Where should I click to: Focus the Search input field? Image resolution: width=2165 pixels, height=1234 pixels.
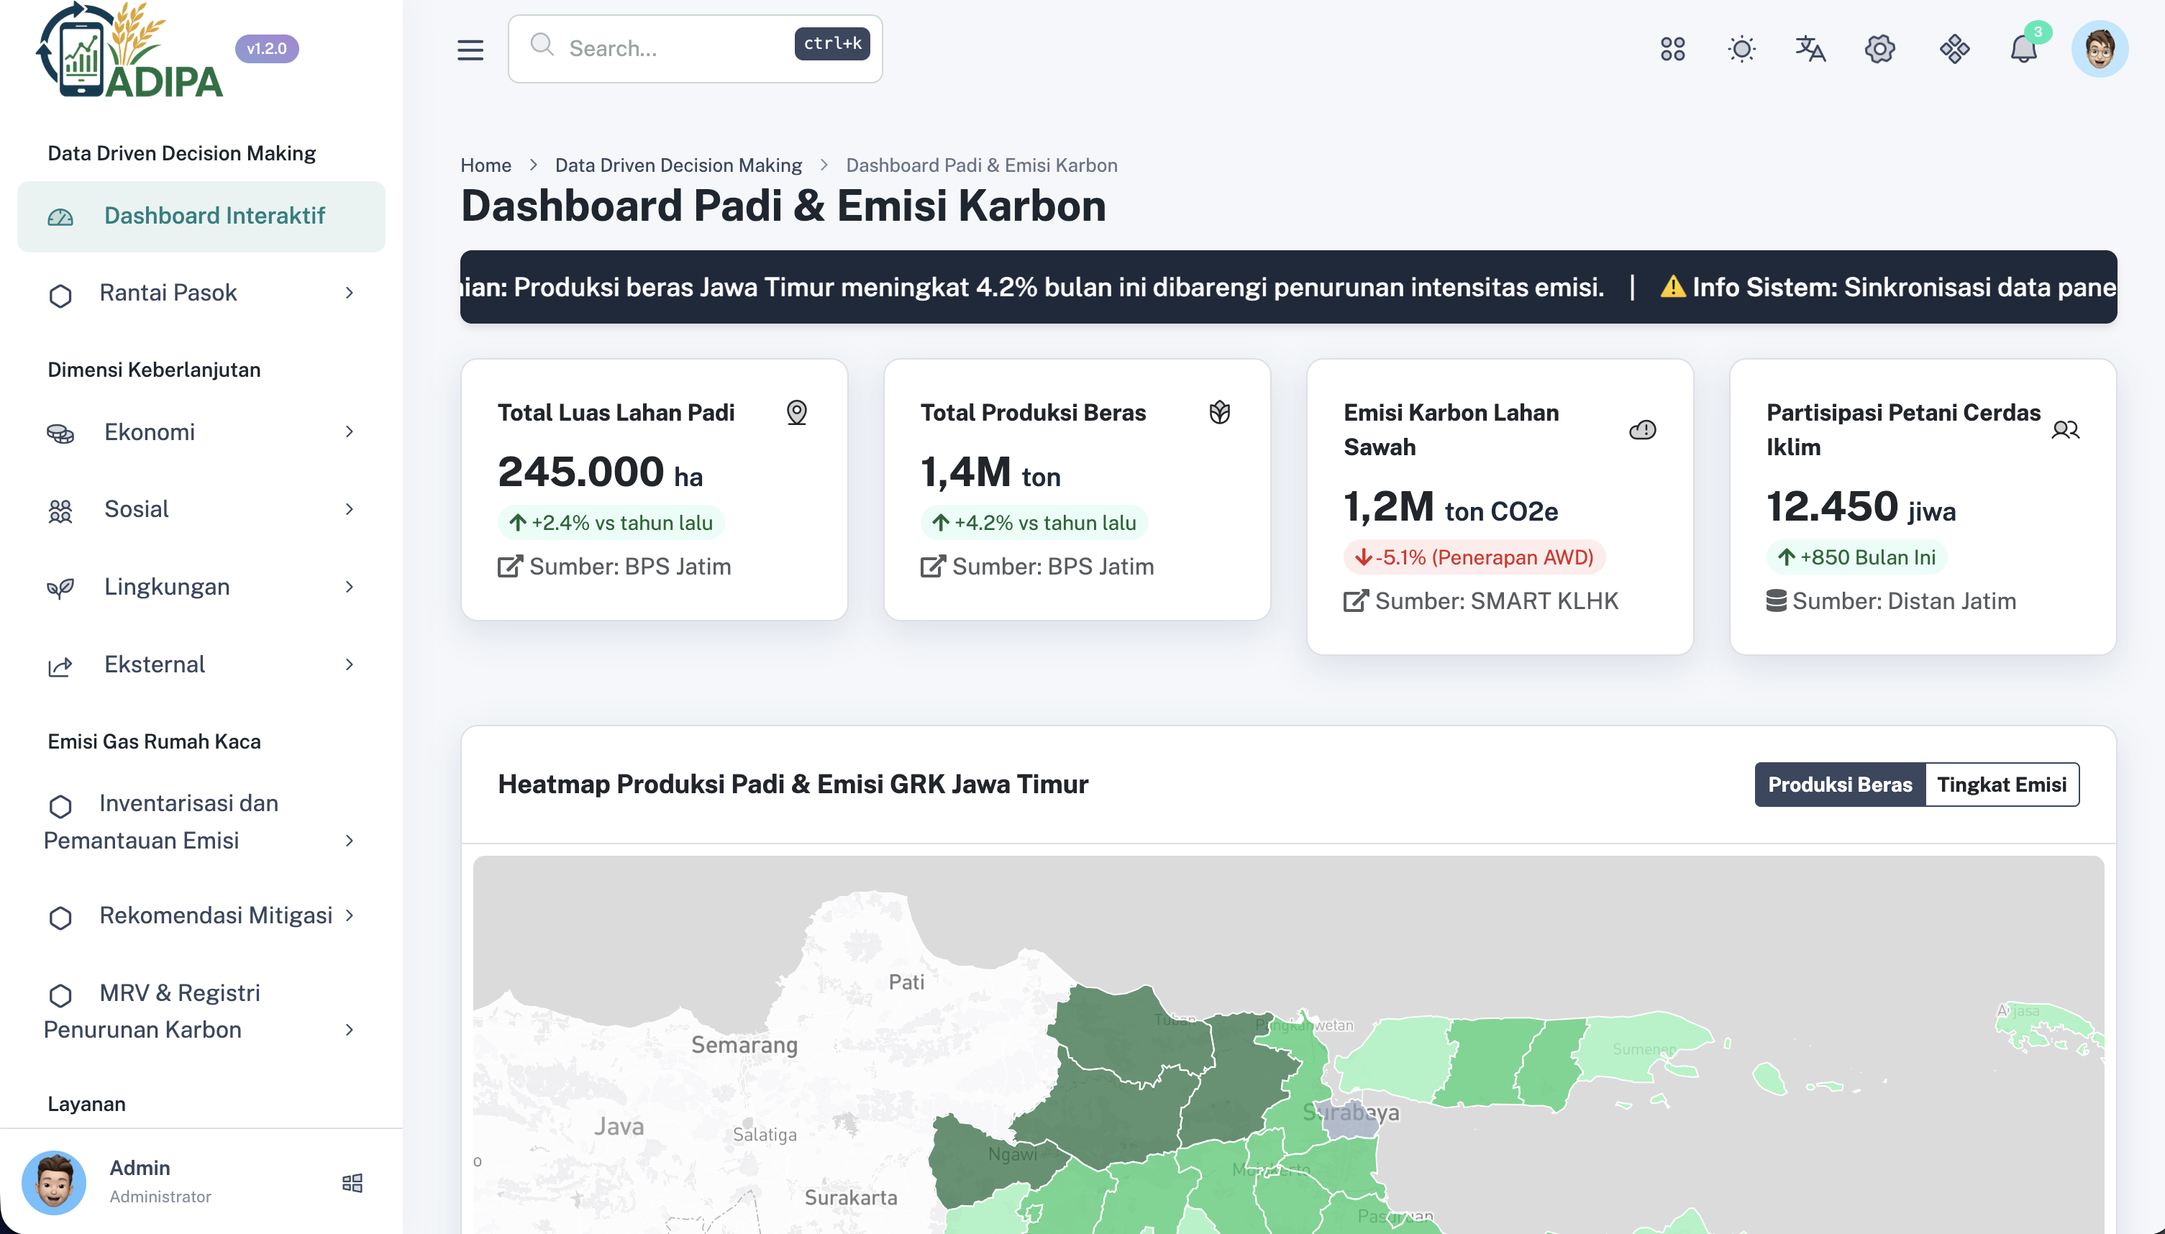[695, 48]
